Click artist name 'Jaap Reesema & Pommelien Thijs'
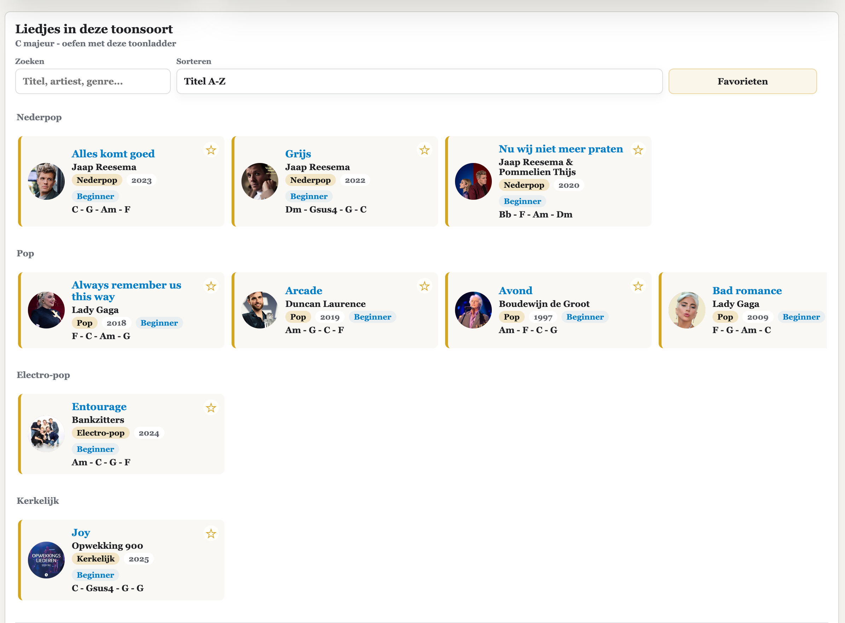 pos(537,167)
